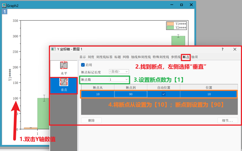Open the 刻度线标签 tab

(x=104, y=57)
